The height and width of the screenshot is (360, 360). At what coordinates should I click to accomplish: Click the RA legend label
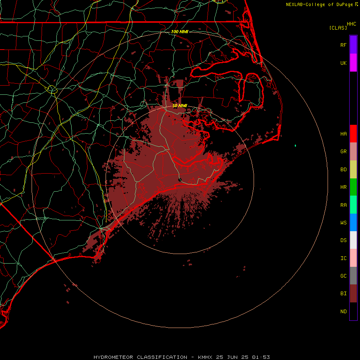tap(343, 205)
